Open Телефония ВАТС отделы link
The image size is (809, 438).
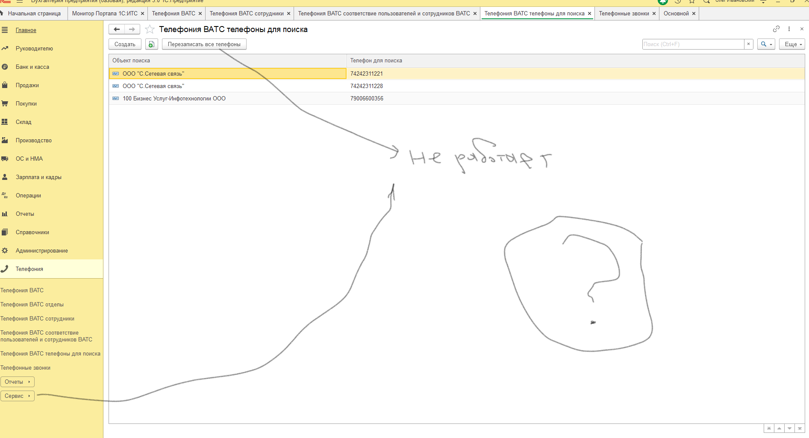click(x=32, y=305)
